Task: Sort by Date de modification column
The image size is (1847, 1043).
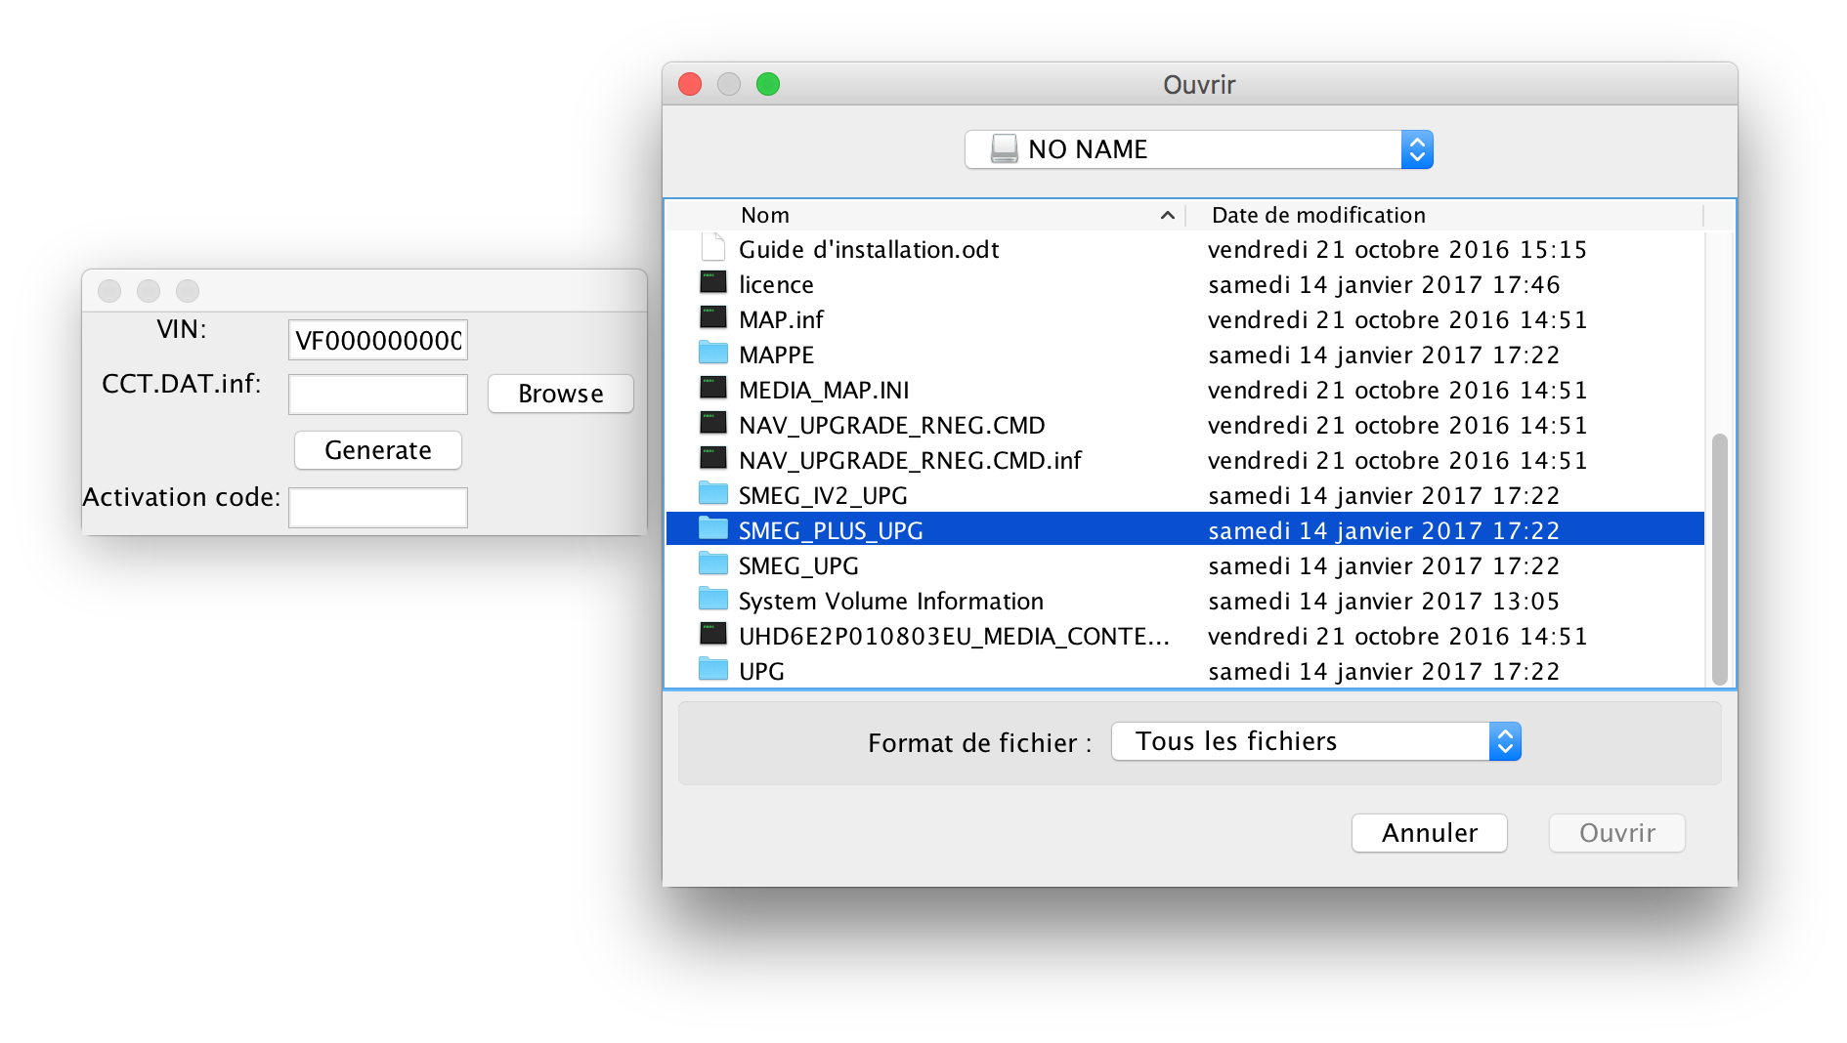Action: 1317,215
